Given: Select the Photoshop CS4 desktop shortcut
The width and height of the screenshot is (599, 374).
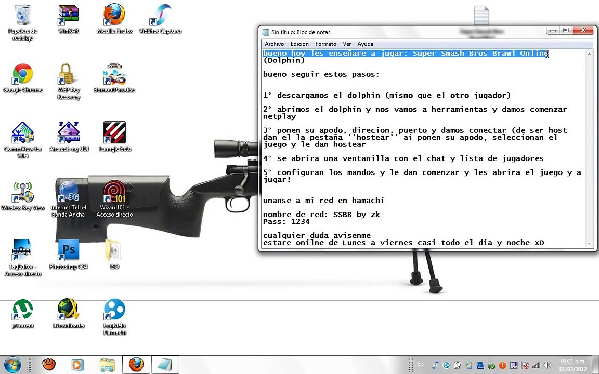Looking at the screenshot, I should click(x=69, y=255).
